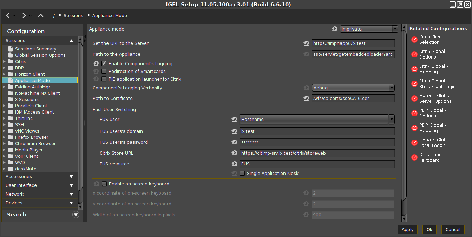Screen dimensions: 472x237
Task: Open the Appliance mode Imprivata dropdown
Action: click(368, 29)
